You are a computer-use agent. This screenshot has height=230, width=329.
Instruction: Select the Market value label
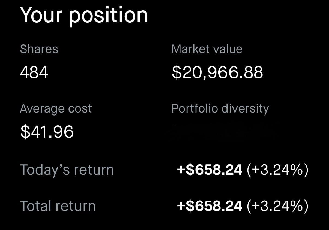207,49
